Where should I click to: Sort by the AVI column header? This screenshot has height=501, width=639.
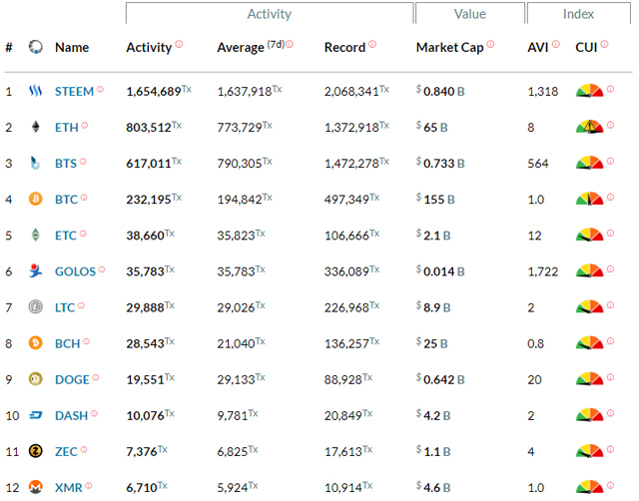pos(538,47)
